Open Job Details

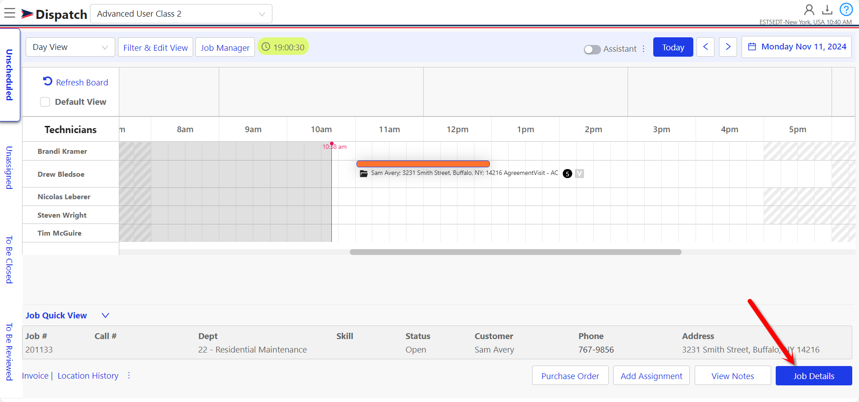point(814,375)
